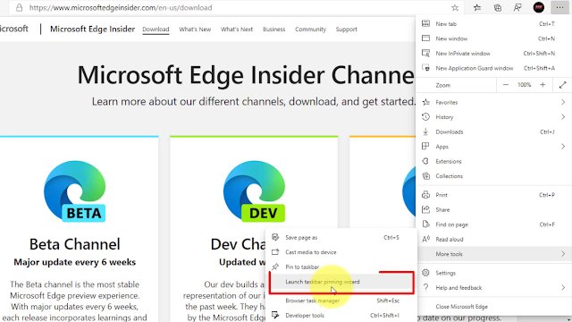Click the lock icon in address bar

click(20, 8)
